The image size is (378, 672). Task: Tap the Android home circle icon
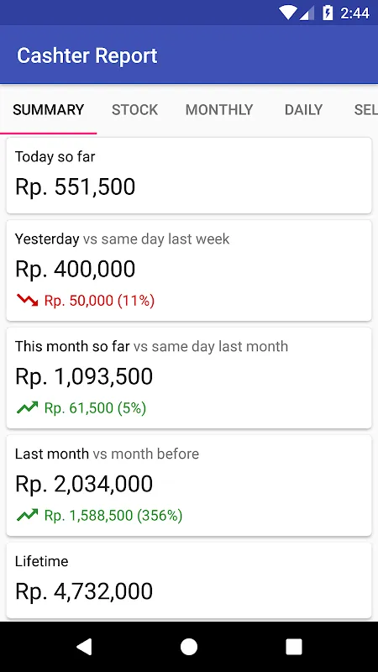188,647
